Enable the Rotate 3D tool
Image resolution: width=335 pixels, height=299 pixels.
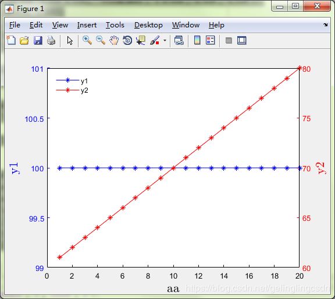tap(127, 40)
